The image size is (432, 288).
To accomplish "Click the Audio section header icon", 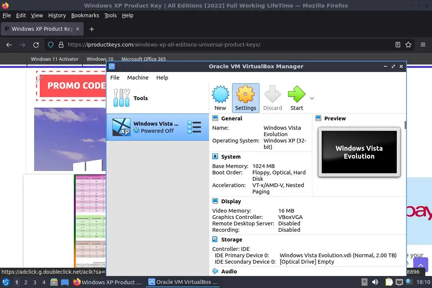I will [x=215, y=271].
